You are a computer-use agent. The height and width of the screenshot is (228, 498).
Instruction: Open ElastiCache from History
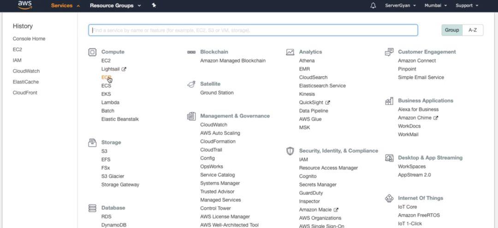26,82
